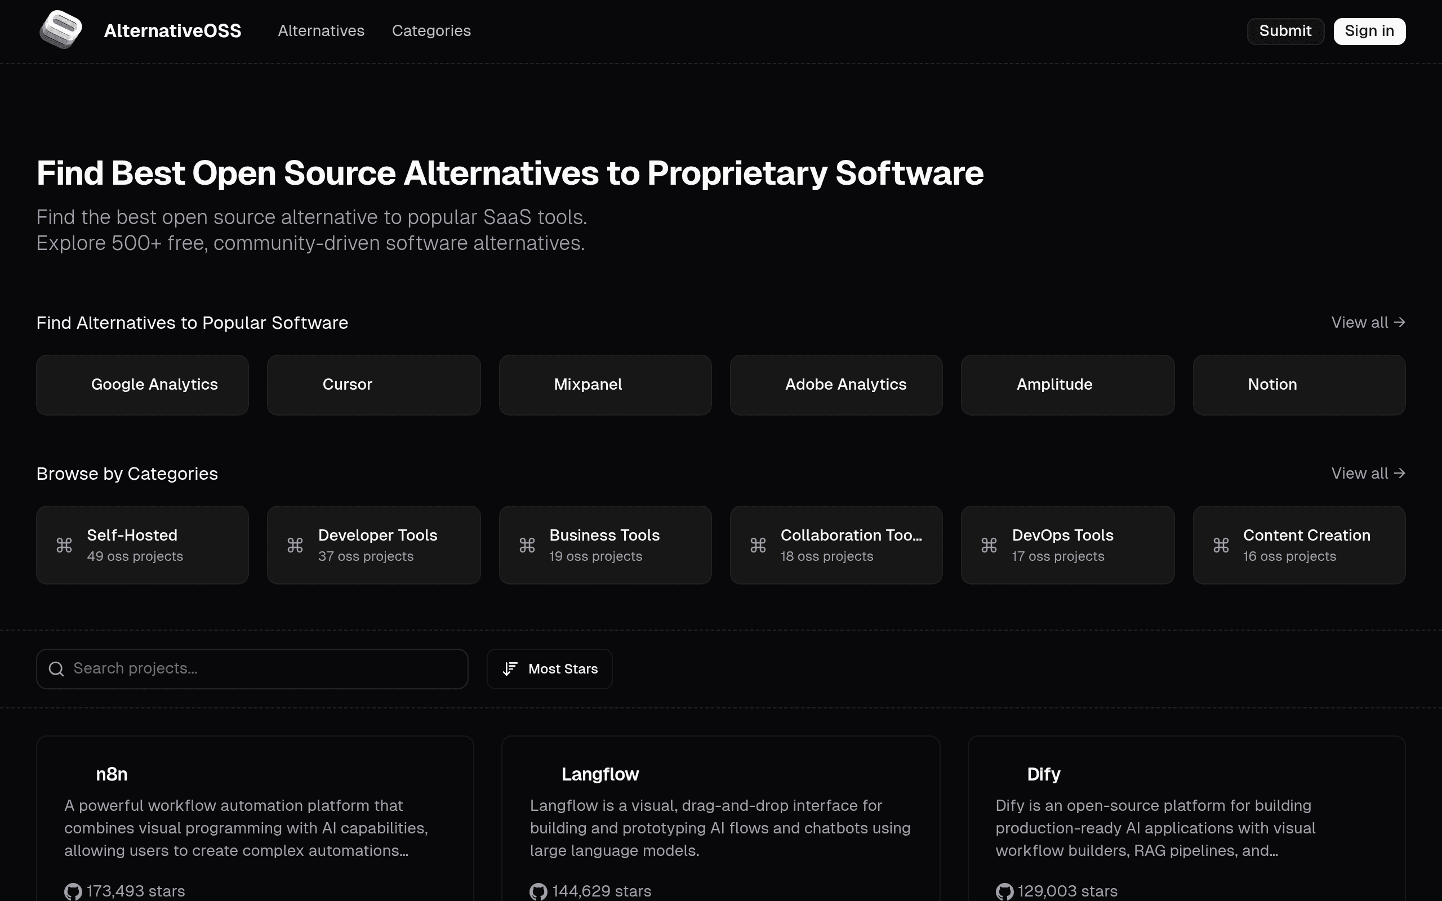Click the Developer Tools category command icon
The width and height of the screenshot is (1442, 901).
295,545
